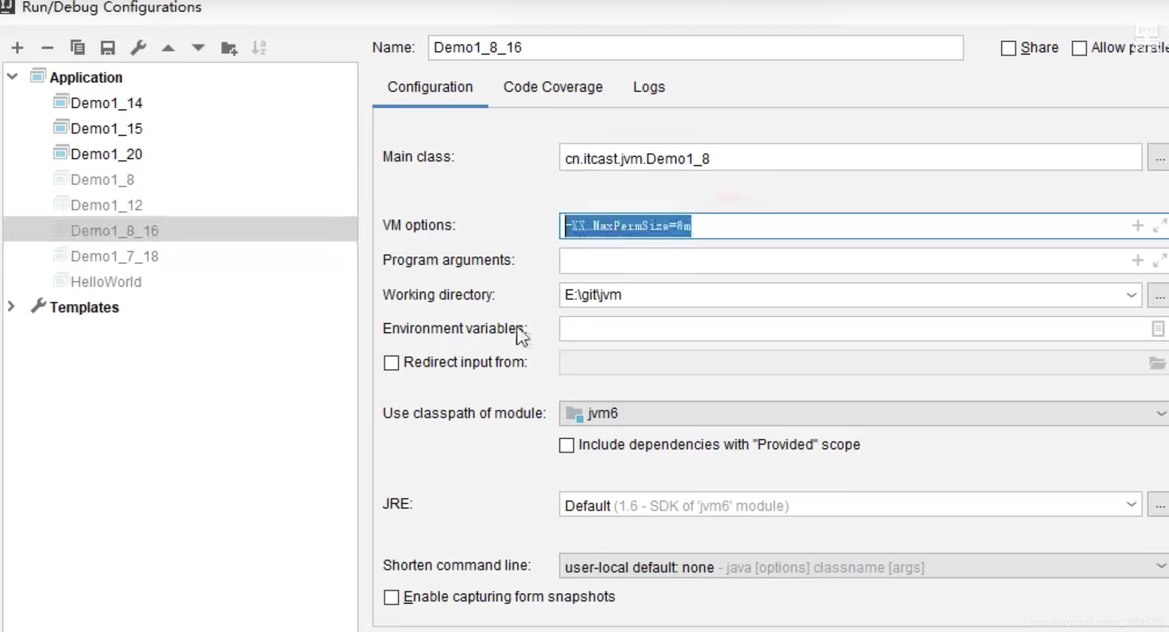Toggle Redirect input from checkbox

pos(391,362)
